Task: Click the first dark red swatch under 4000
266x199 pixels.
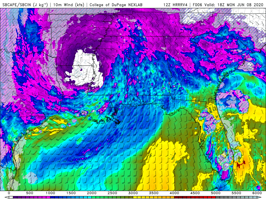Action: pos(177,197)
